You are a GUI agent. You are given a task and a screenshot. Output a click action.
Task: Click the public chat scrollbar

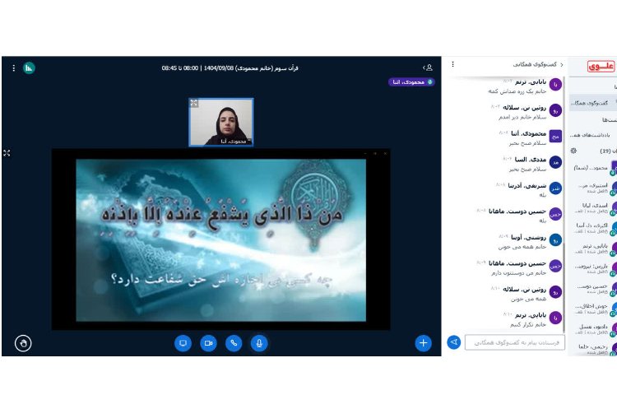pyautogui.click(x=564, y=287)
